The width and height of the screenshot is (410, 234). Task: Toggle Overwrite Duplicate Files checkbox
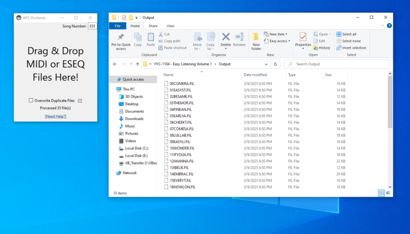point(31,100)
